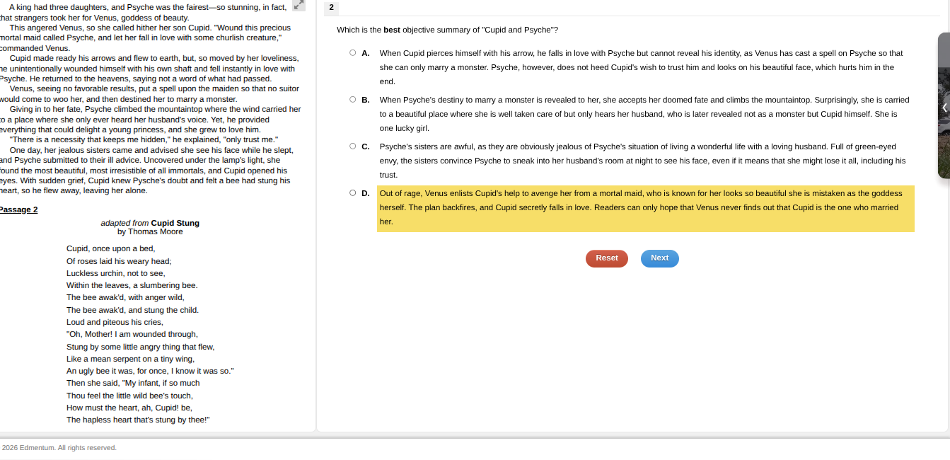Mark option C radio button
The height and width of the screenshot is (460, 950).
coord(352,146)
